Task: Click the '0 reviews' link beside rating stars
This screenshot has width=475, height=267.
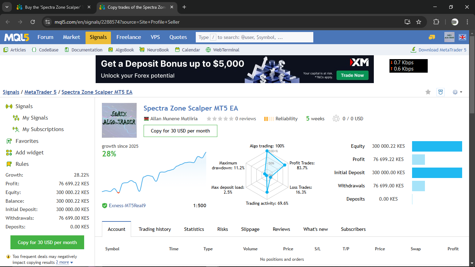Action: [x=245, y=119]
